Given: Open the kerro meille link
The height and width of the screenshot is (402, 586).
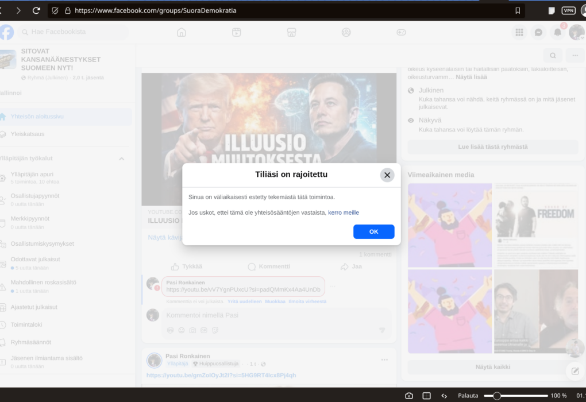Looking at the screenshot, I should tap(344, 212).
